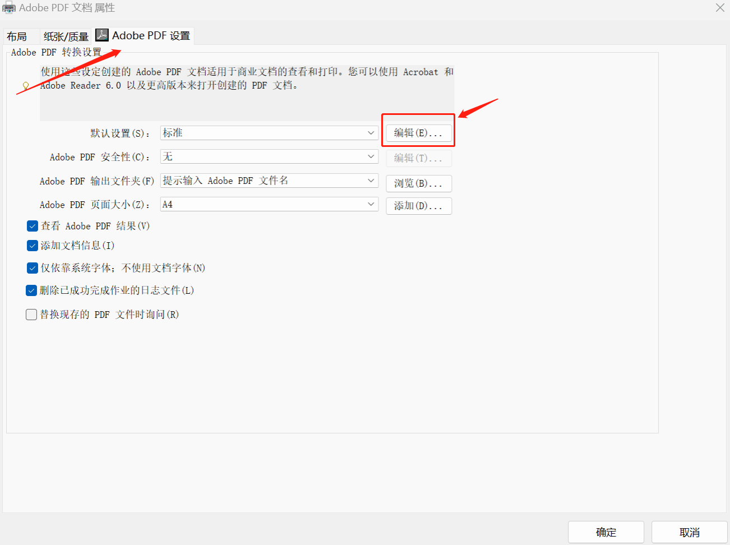Open the Adobe PDF 安全性 dropdown
This screenshot has height=545, width=730.
[269, 156]
